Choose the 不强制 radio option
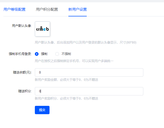 pyautogui.click(x=57, y=54)
